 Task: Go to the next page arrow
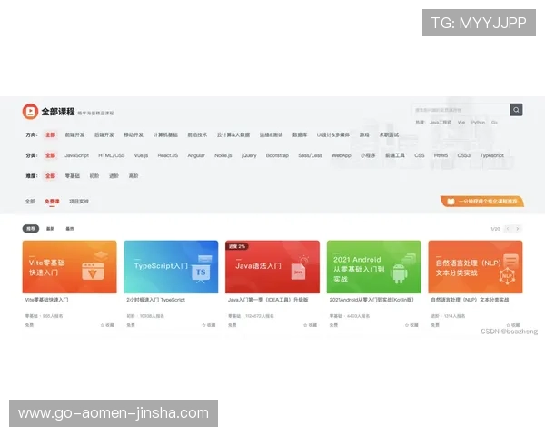(518, 229)
